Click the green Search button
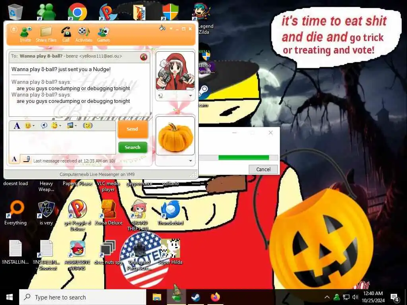 click(x=133, y=147)
